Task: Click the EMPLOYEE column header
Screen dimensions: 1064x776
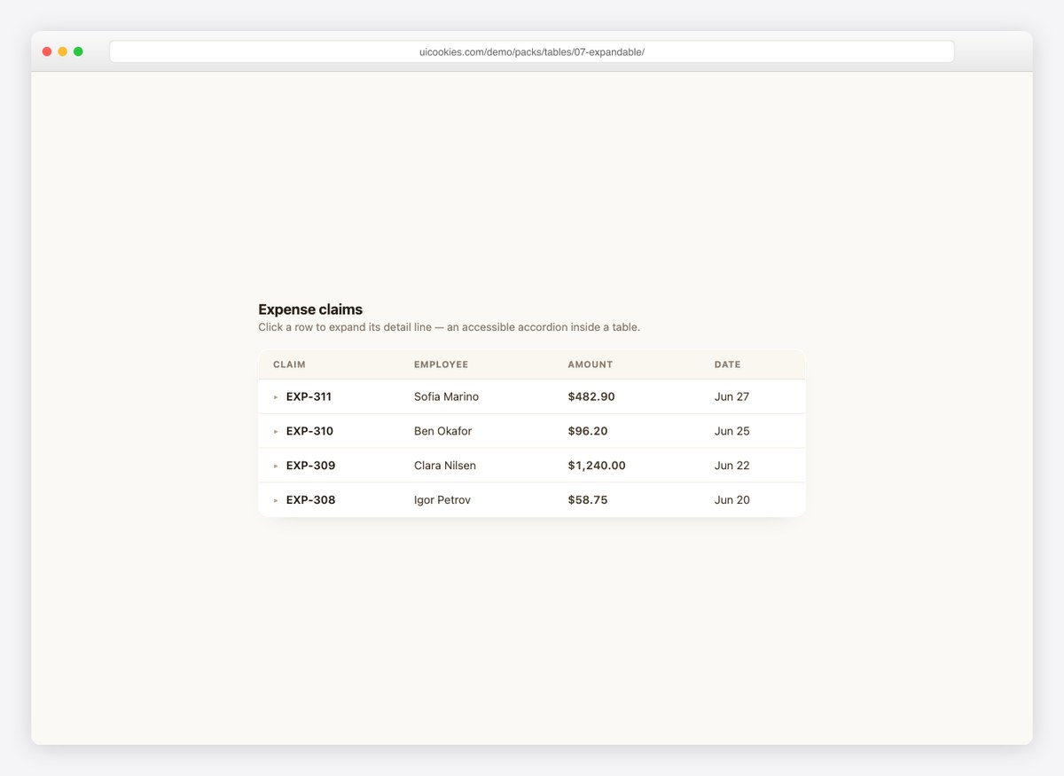Action: (x=441, y=364)
